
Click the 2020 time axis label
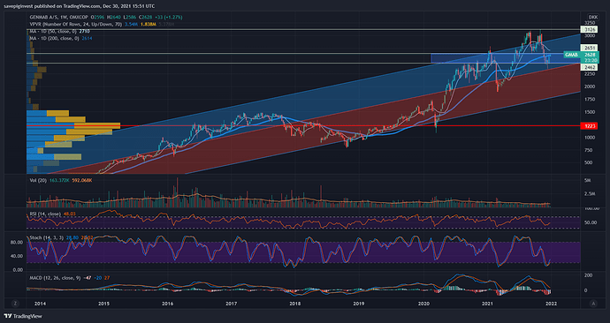pyautogui.click(x=423, y=304)
